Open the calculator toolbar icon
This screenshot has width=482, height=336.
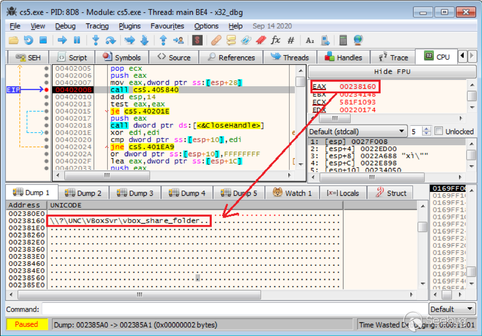pyautogui.click(x=344, y=40)
